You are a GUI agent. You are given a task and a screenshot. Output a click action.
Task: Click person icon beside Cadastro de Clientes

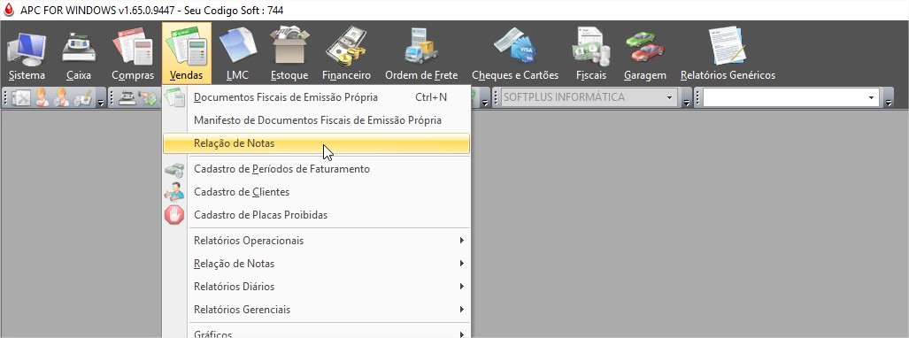coord(173,192)
